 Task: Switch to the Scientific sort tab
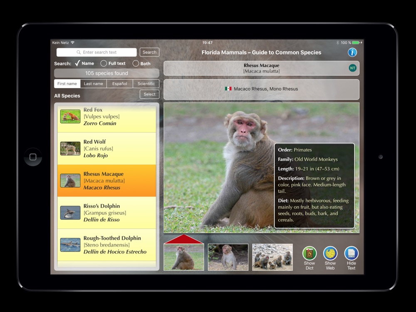[x=146, y=84]
